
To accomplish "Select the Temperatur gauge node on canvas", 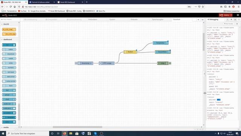I will coord(160,43).
